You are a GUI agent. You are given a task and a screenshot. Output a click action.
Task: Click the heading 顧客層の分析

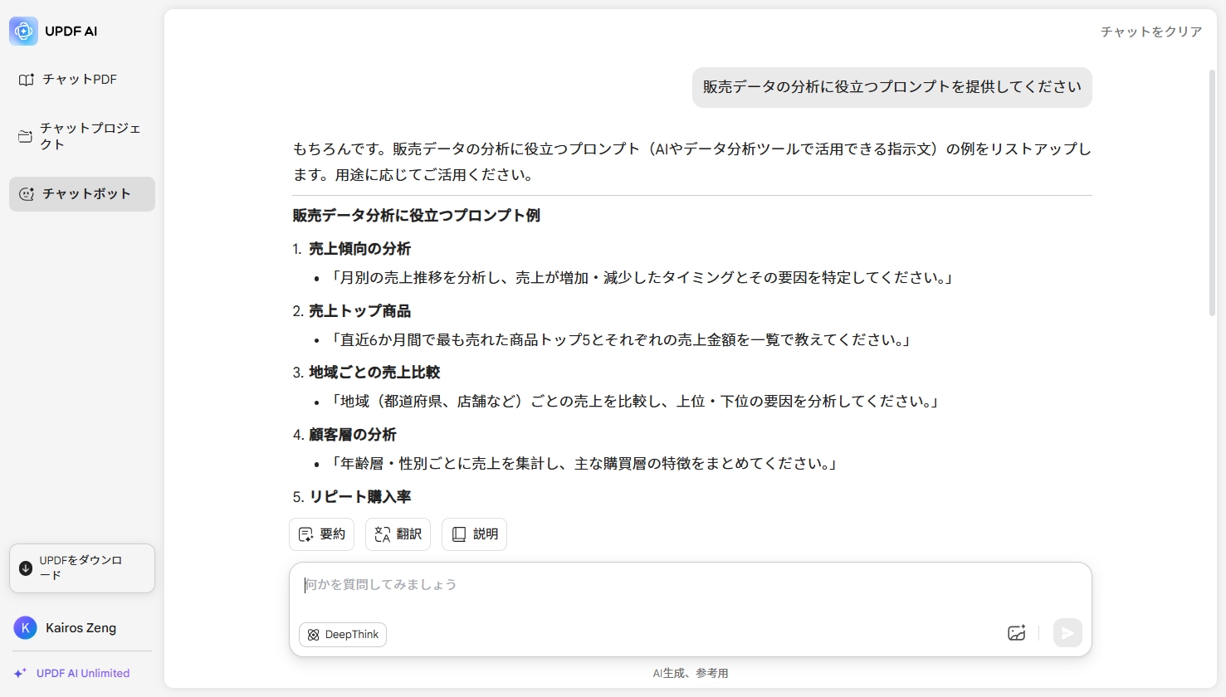[352, 435]
